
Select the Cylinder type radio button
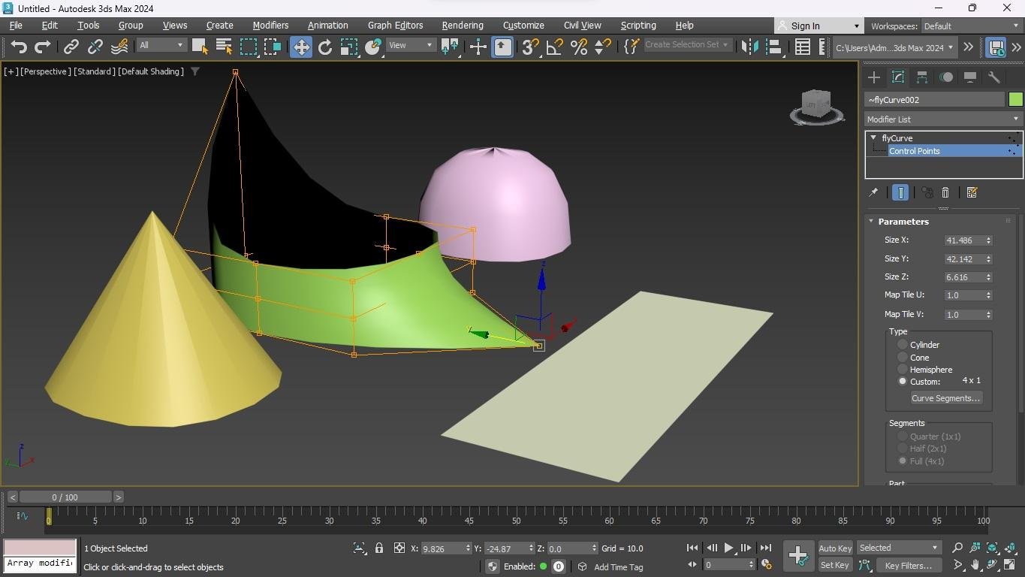pos(903,345)
